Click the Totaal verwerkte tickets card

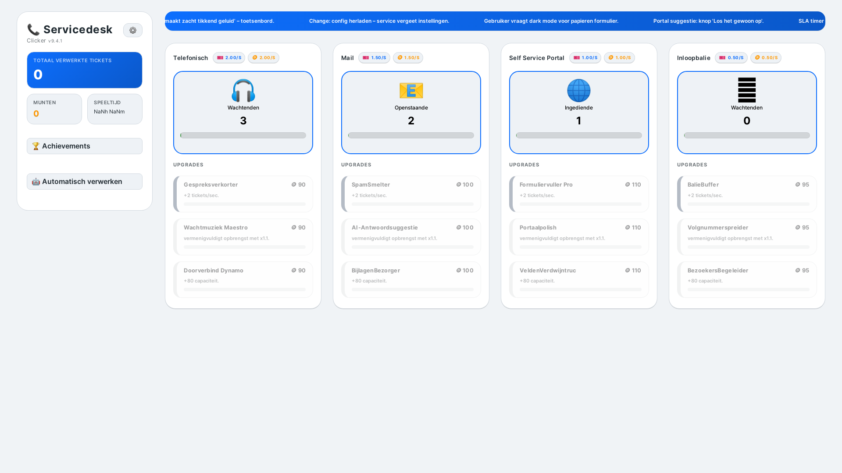coord(85,70)
